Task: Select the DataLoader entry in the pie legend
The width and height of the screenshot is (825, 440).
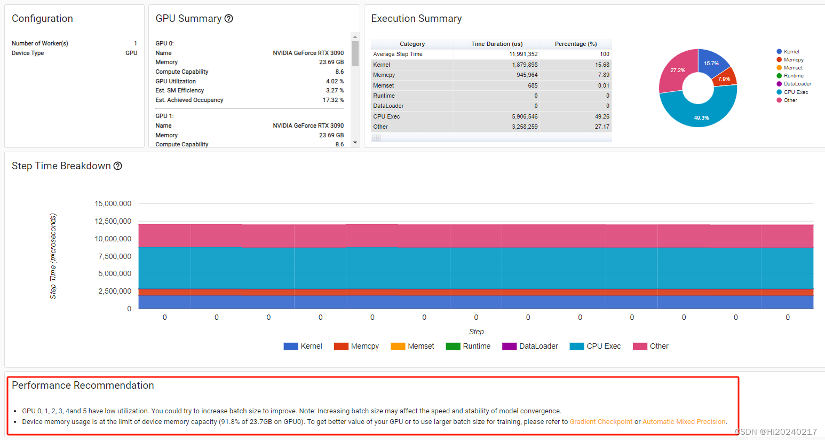Action: [794, 84]
